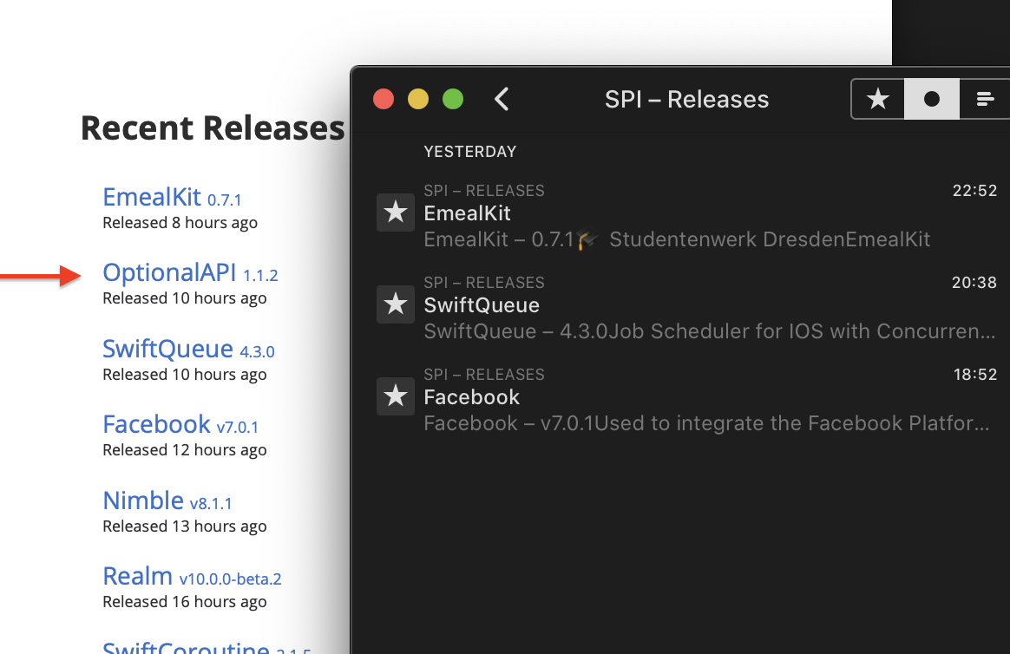Click 'Released 16 hours ago' under Realm
The image size is (1010, 654).
pos(184,602)
